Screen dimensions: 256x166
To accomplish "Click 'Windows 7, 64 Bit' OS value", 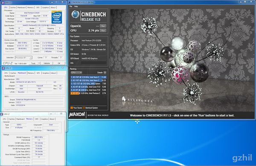I will (x=93, y=49).
